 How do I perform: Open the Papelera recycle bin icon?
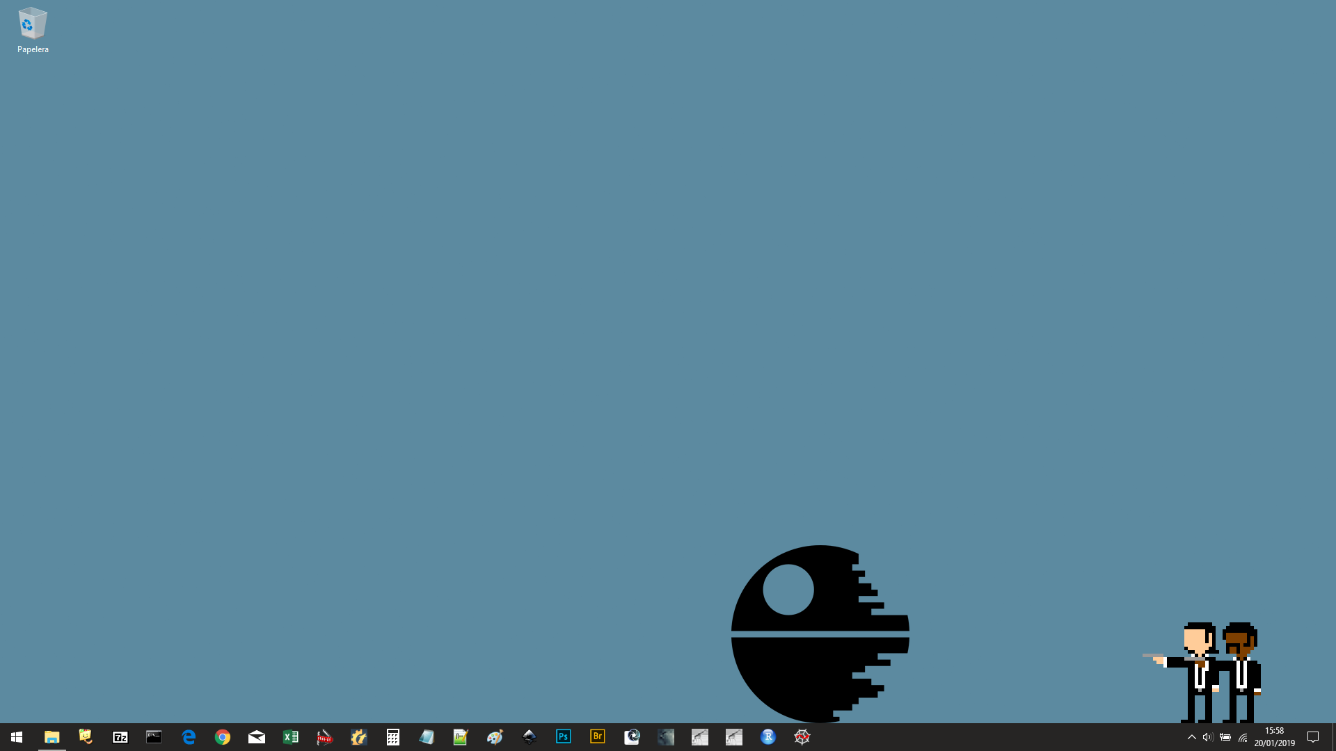tap(33, 31)
